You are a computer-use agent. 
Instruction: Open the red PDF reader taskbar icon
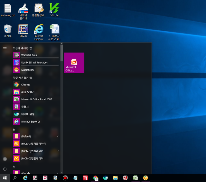point(125,178)
